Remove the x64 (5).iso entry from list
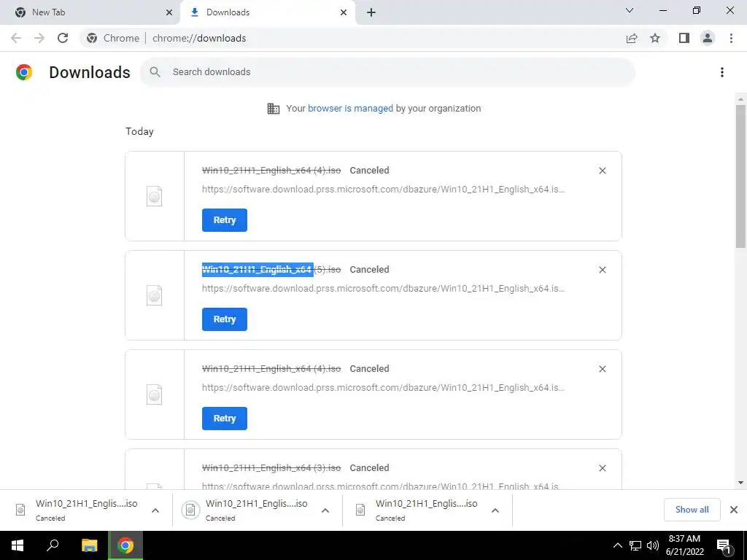 603,270
